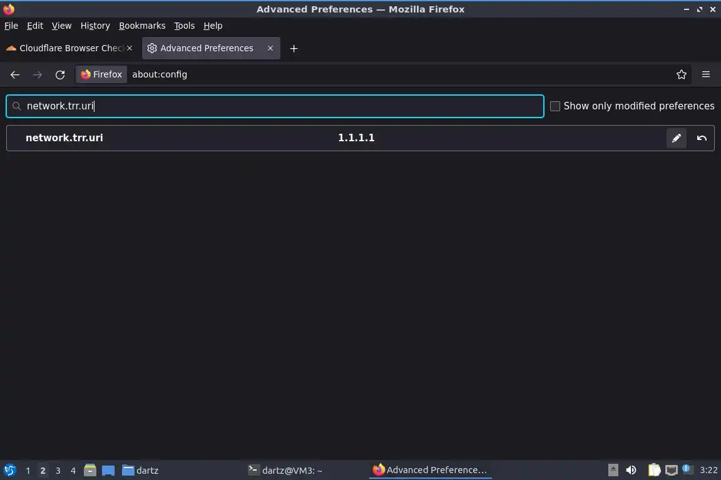Open the Help menu

coord(213,26)
